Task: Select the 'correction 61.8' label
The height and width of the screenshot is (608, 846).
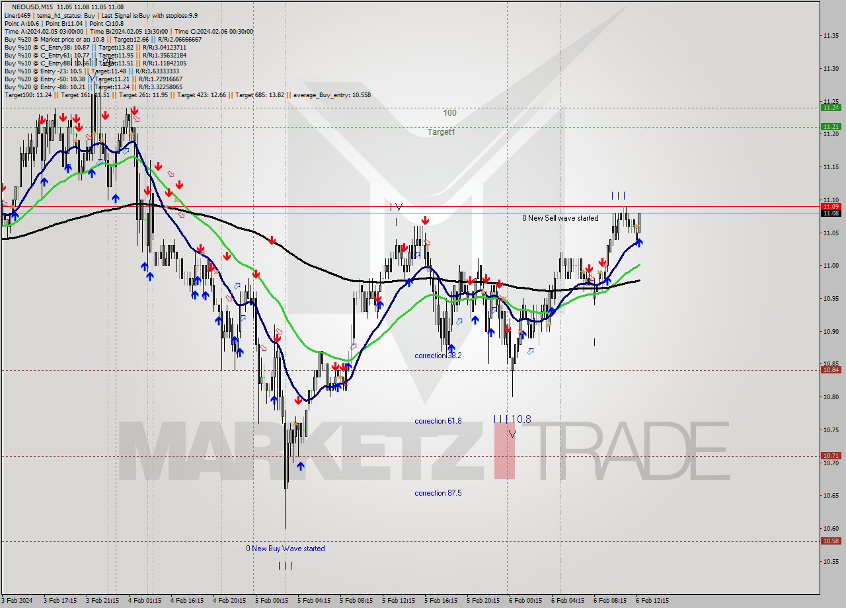Action: (x=438, y=421)
